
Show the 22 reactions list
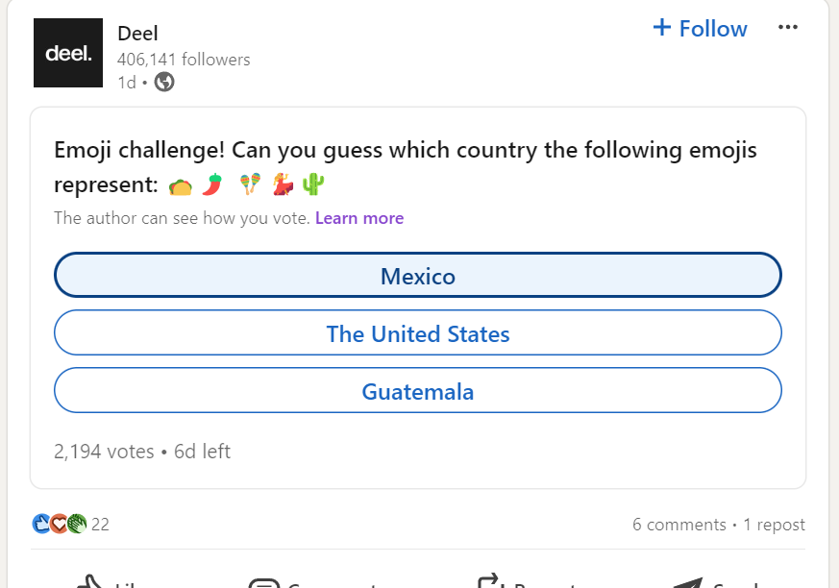coord(100,525)
